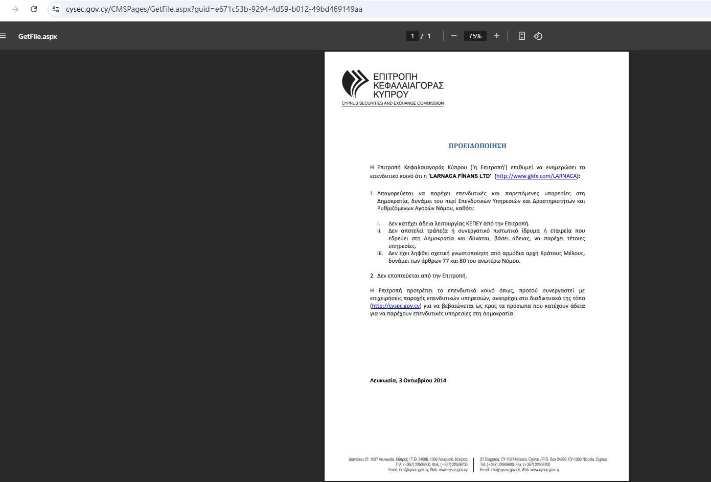Select the current page number field
The height and width of the screenshot is (482, 711).
[x=412, y=36]
